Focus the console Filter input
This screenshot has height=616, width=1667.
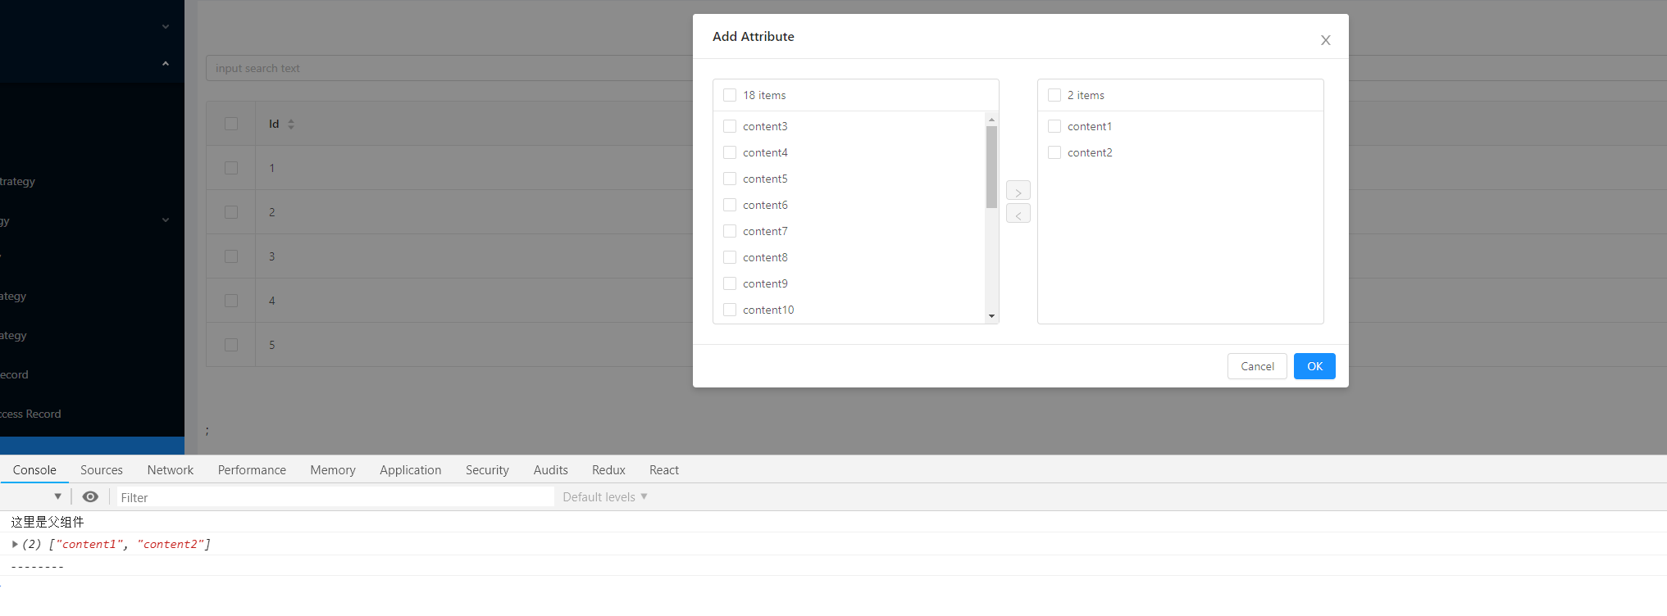tap(335, 497)
